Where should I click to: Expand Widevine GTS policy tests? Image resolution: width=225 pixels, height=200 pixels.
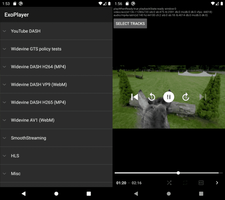56,49
